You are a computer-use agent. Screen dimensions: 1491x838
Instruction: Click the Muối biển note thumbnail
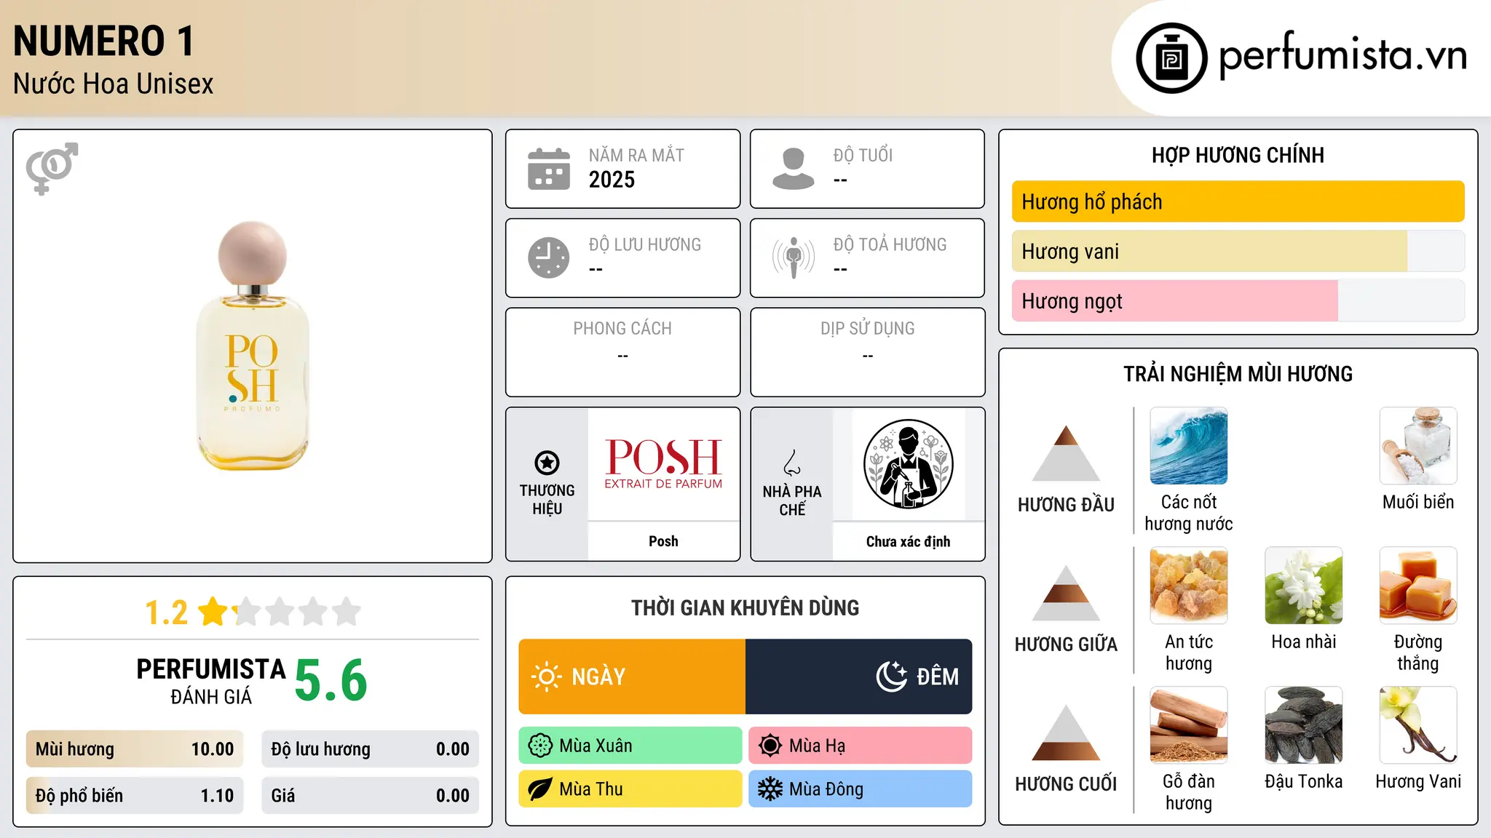point(1418,446)
